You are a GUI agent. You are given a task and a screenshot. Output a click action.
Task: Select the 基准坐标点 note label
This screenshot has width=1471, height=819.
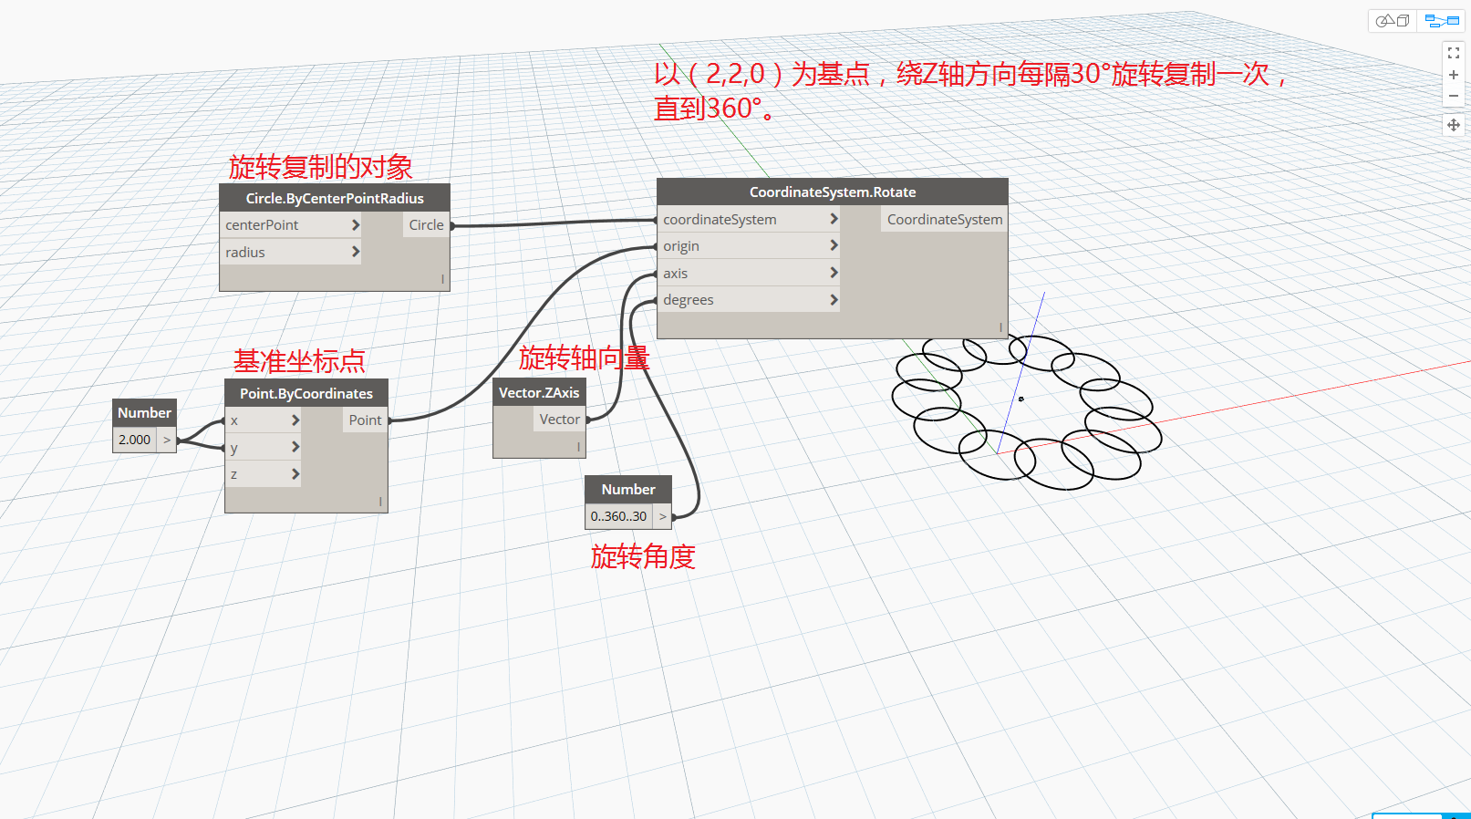(299, 361)
